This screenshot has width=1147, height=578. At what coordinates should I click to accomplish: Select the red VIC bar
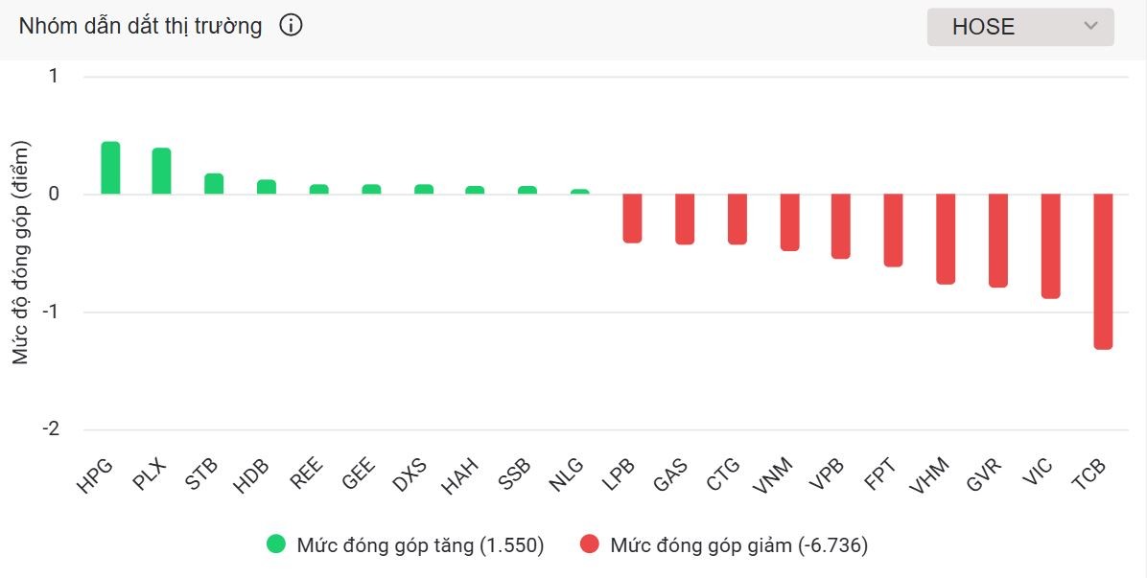[1050, 246]
